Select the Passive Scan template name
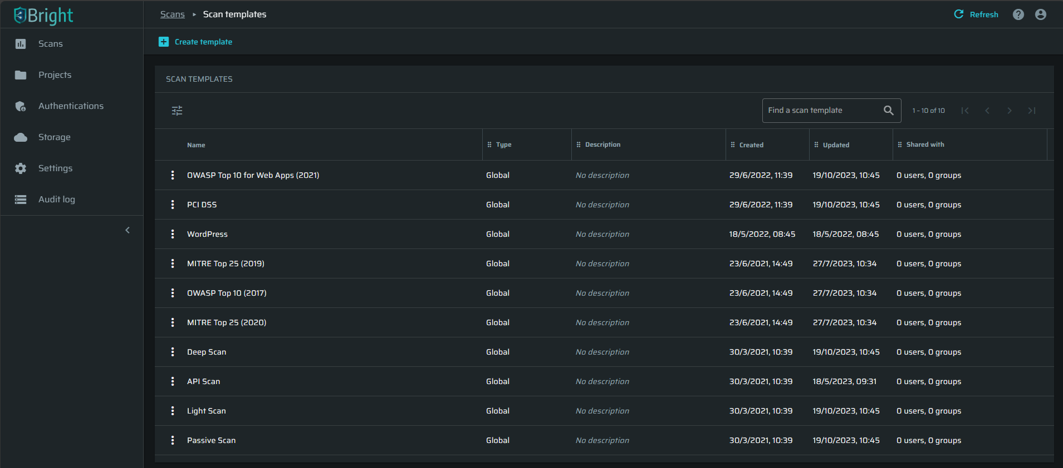 [x=211, y=440]
